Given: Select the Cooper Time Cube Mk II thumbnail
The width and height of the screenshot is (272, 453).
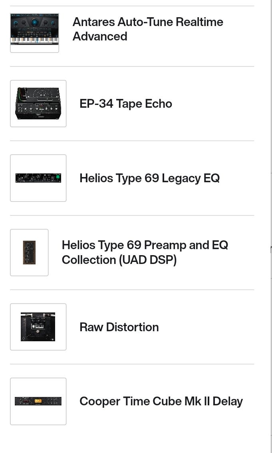Looking at the screenshot, I should pos(38,401).
